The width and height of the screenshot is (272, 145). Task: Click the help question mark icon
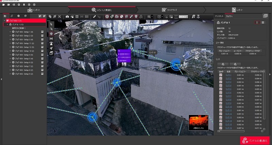tap(29, 5)
